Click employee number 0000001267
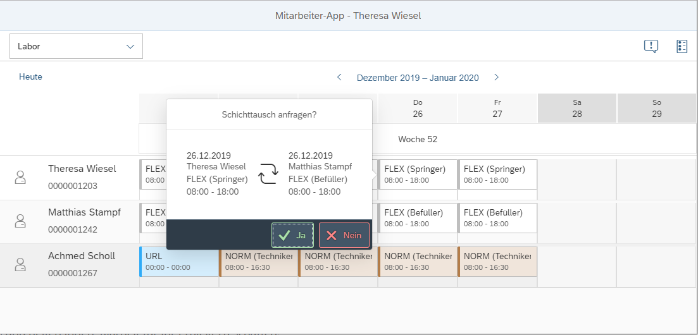Image resolution: width=698 pixels, height=335 pixels. (x=73, y=273)
